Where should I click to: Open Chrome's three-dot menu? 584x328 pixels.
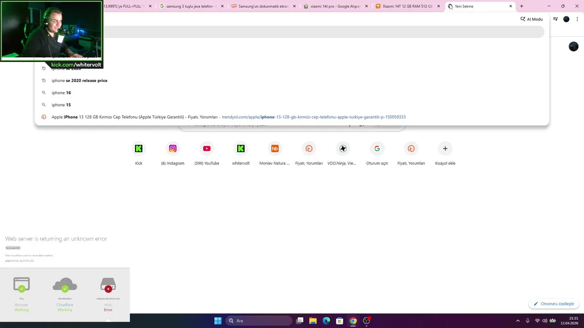(577, 19)
